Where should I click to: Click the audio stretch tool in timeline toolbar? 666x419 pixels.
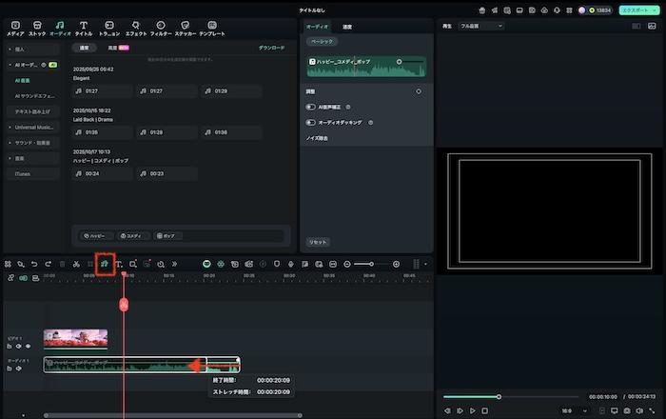click(x=105, y=264)
